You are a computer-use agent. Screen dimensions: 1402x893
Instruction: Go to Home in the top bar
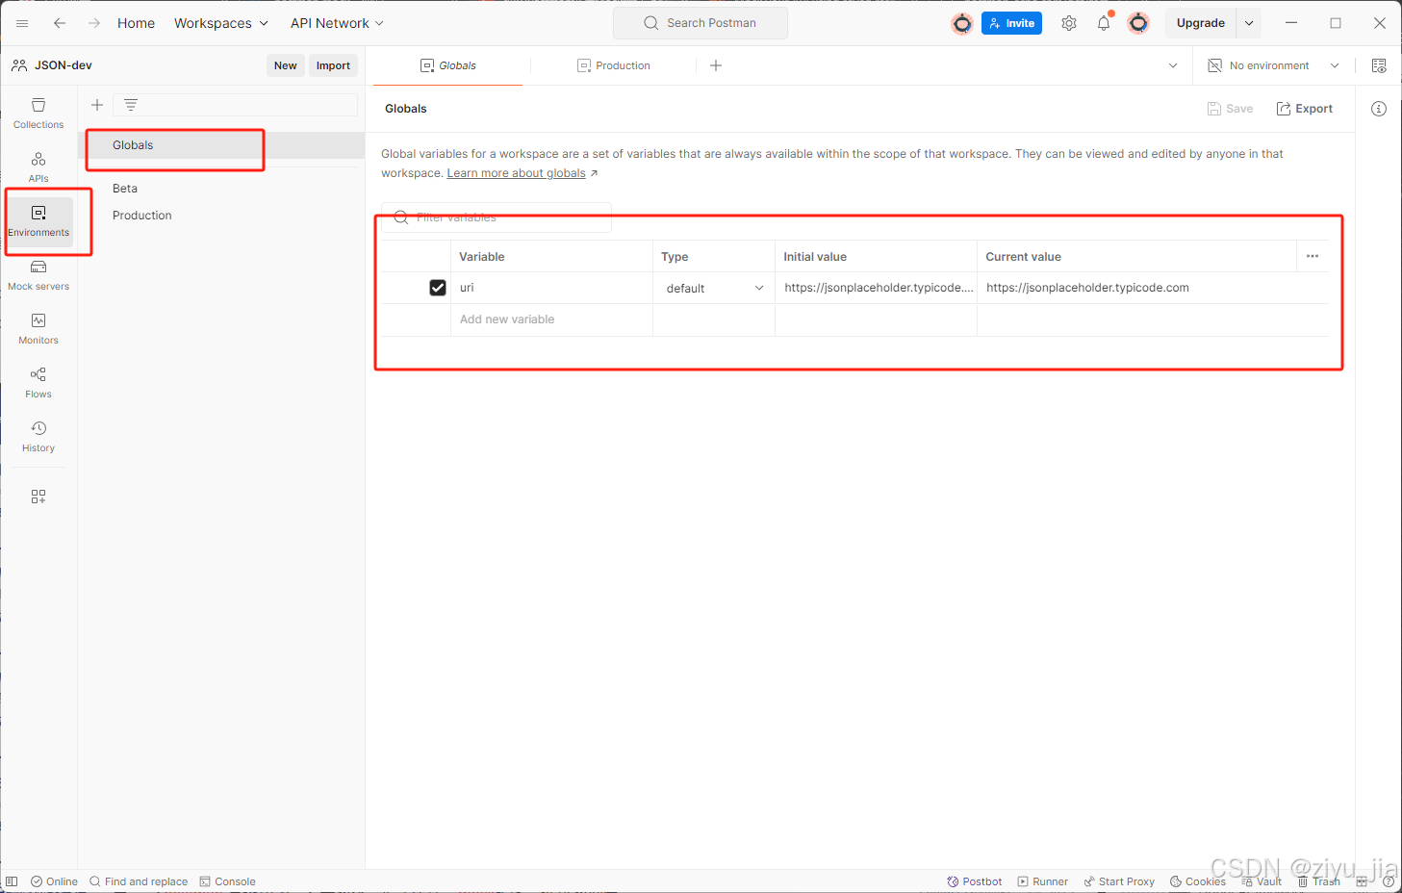coord(136,23)
